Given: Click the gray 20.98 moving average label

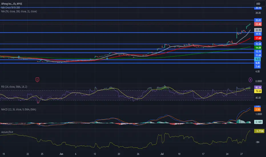Looking at the screenshot, I should [x=258, y=30].
